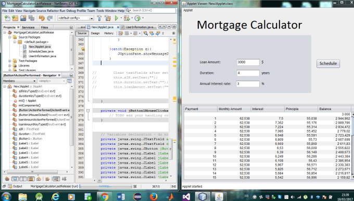Click the Debug Project toolbar icon
The width and height of the screenshot is (354, 201).
pos(127,18)
